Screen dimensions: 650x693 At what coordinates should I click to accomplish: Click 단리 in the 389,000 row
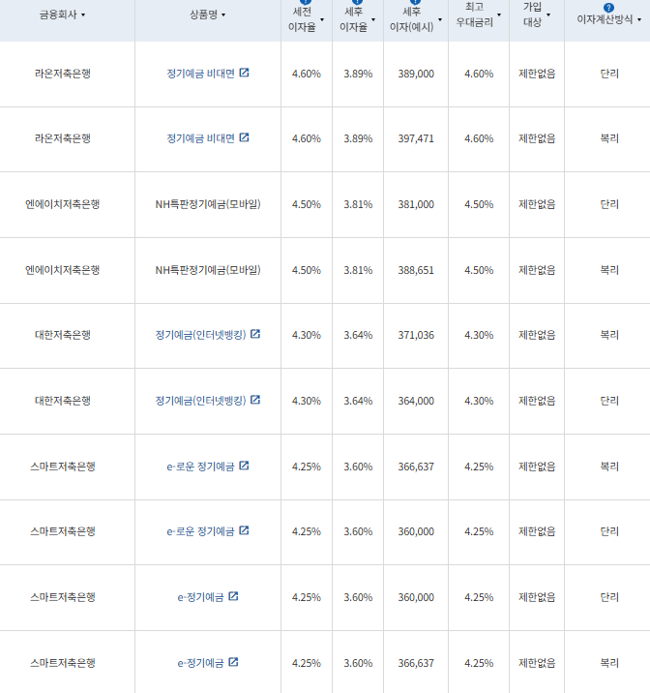(609, 74)
